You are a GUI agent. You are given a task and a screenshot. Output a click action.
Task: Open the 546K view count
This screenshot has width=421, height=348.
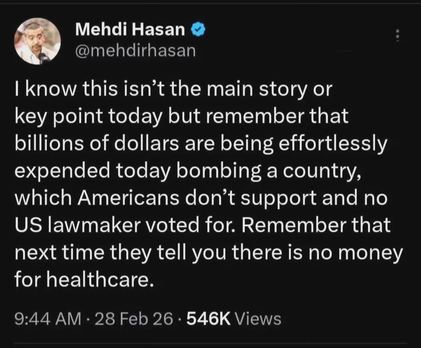(209, 319)
